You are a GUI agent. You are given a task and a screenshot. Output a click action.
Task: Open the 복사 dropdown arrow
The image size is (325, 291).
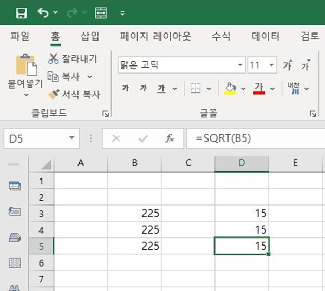point(90,77)
